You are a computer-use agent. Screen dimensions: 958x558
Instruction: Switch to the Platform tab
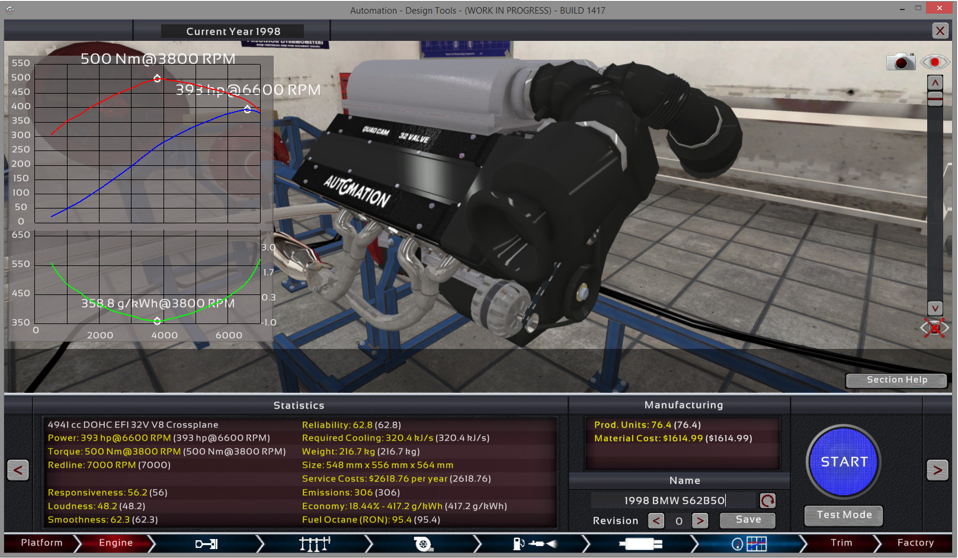coord(41,543)
